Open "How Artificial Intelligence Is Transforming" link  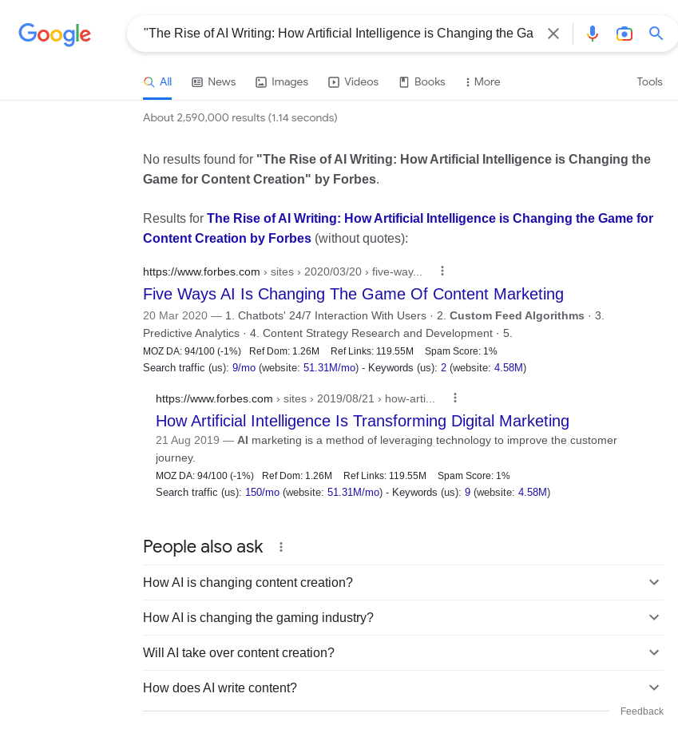click(362, 421)
